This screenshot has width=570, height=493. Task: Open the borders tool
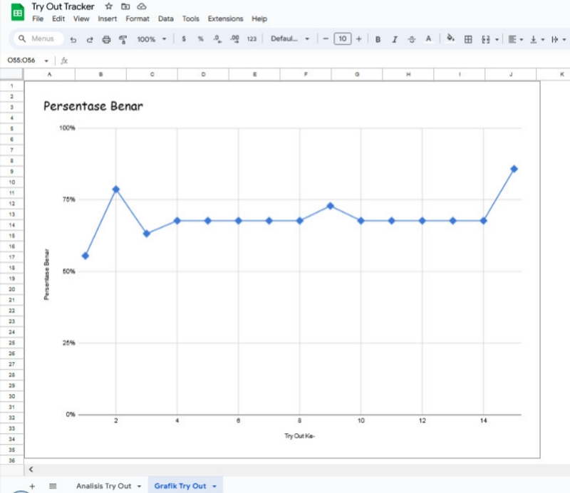(468, 39)
